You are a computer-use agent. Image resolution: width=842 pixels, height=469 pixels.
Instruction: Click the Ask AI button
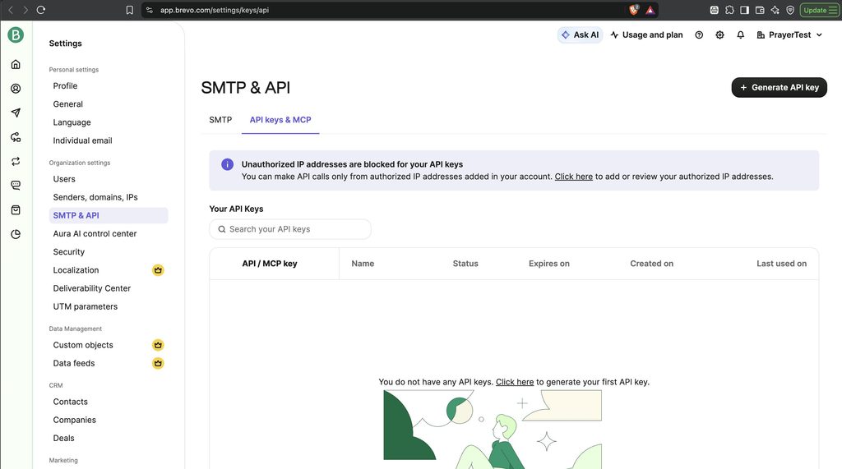580,34
